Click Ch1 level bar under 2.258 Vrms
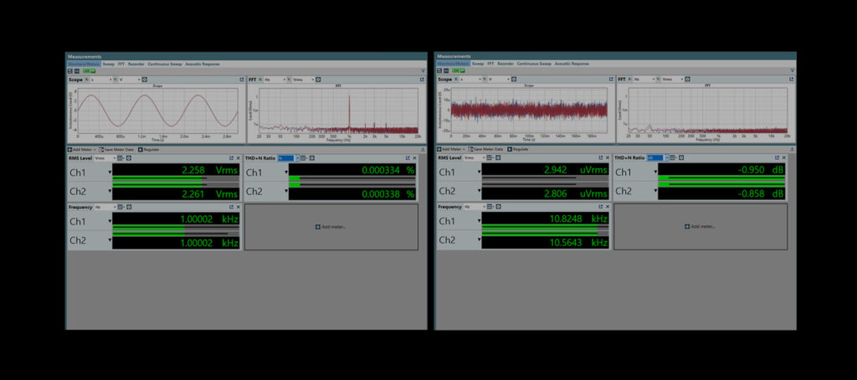Screen dimensions: 857x380 (176, 178)
